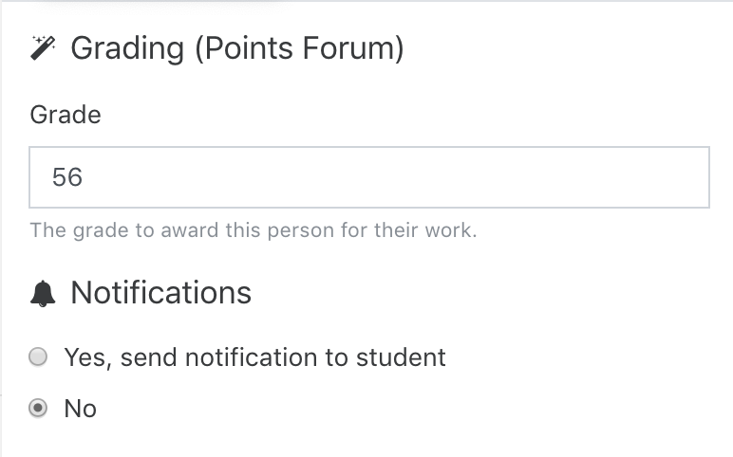Click the bell icon beside Notifications
Viewport: 733px width, 457px height.
(x=43, y=294)
